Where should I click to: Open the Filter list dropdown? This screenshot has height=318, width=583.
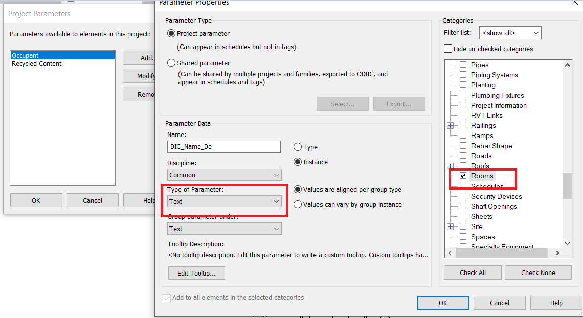[510, 33]
